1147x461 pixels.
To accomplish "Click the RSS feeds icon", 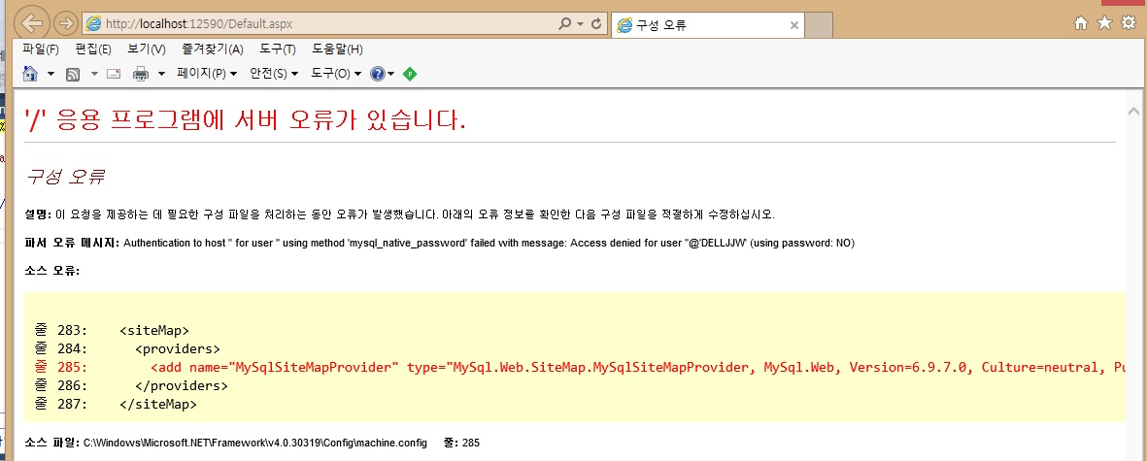I will click(73, 74).
